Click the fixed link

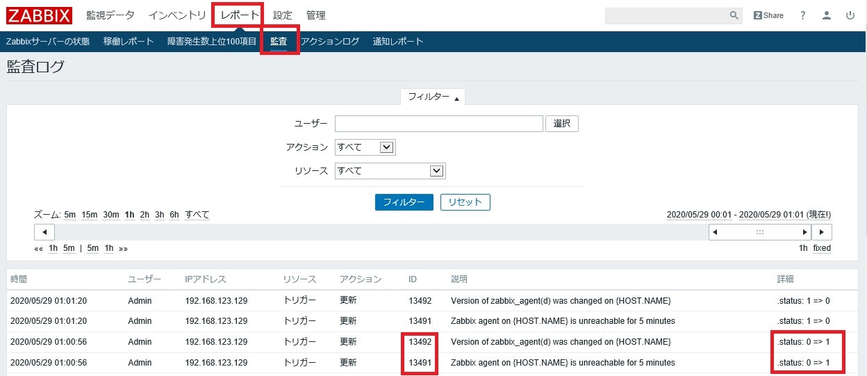coord(823,248)
